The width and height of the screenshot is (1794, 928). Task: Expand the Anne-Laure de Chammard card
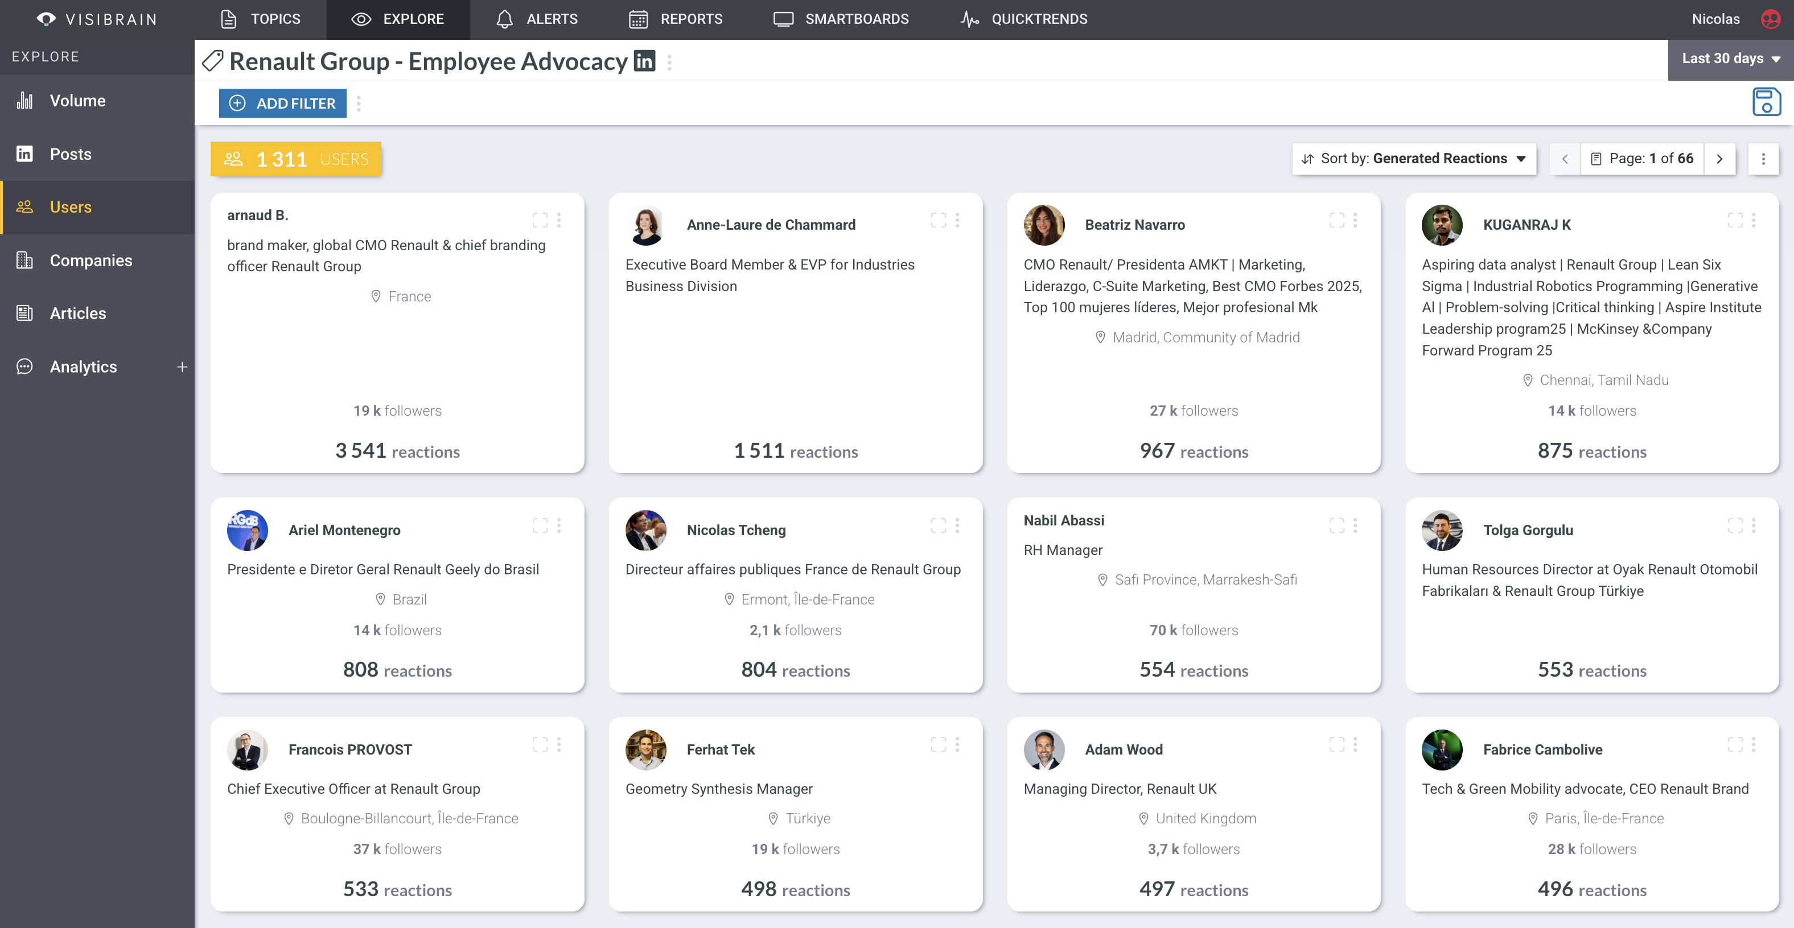[938, 221]
